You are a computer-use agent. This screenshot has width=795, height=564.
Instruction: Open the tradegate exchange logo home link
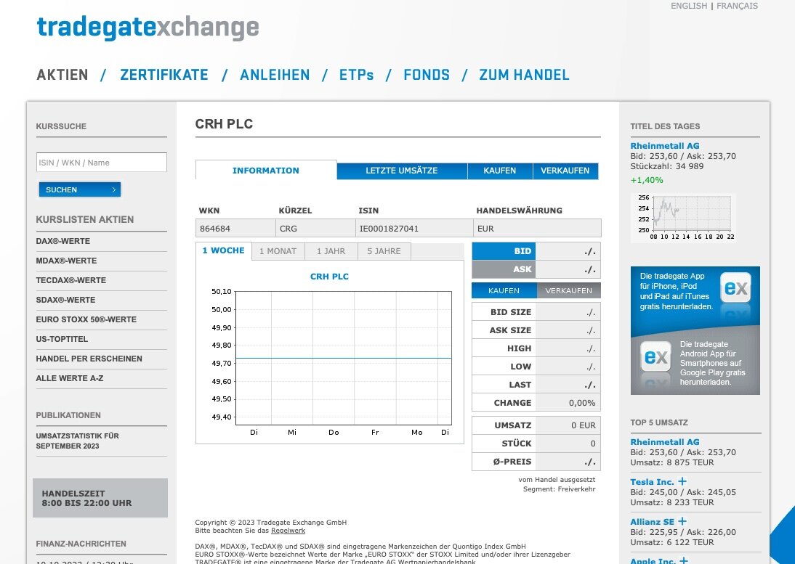point(148,28)
